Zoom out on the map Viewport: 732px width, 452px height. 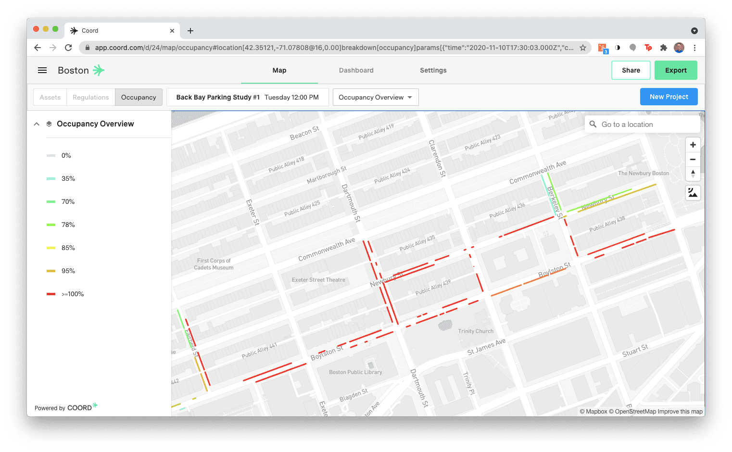click(x=693, y=159)
